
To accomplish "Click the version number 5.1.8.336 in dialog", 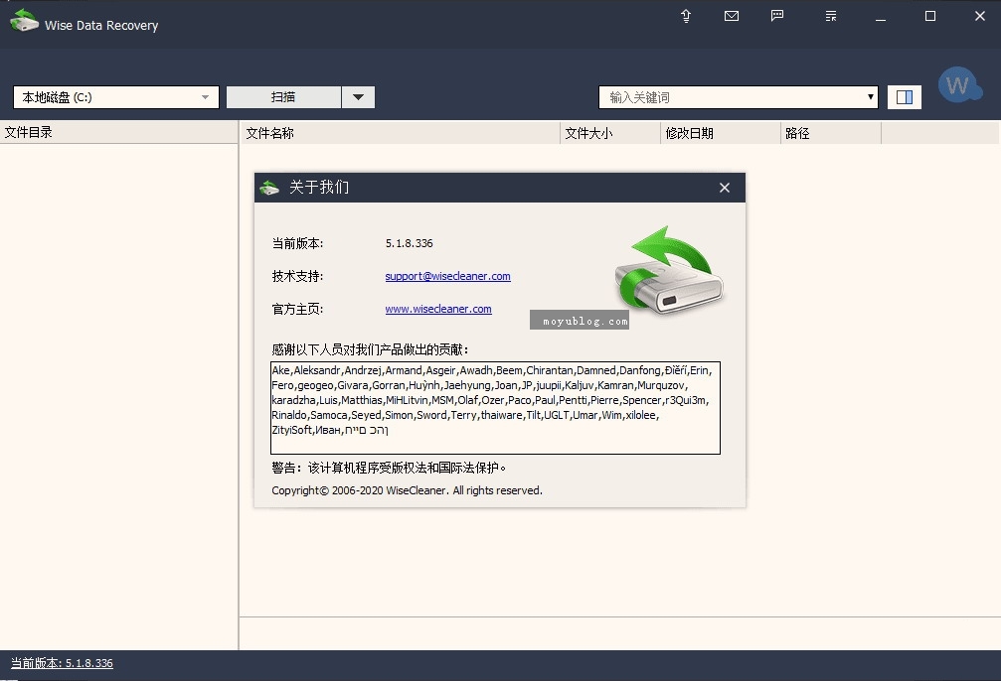I will coord(410,243).
